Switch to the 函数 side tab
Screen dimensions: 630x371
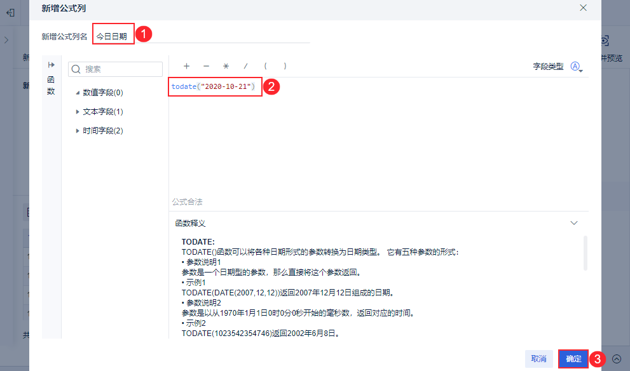tap(51, 85)
